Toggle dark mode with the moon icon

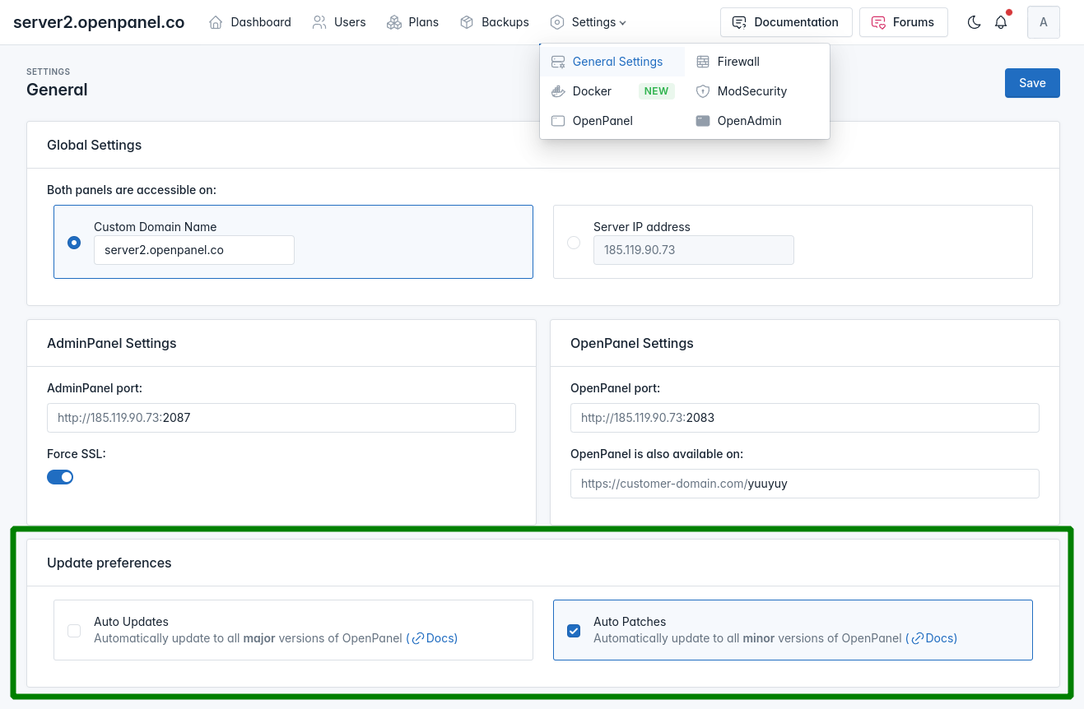[x=974, y=22]
